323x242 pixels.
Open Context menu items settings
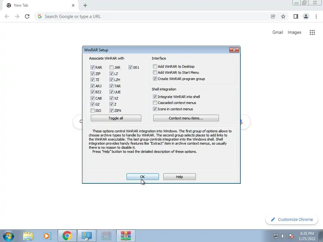coord(186,118)
